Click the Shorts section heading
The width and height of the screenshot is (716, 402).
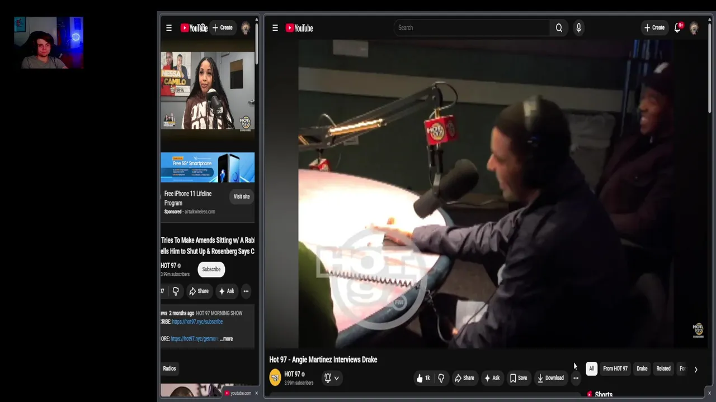(x=604, y=394)
